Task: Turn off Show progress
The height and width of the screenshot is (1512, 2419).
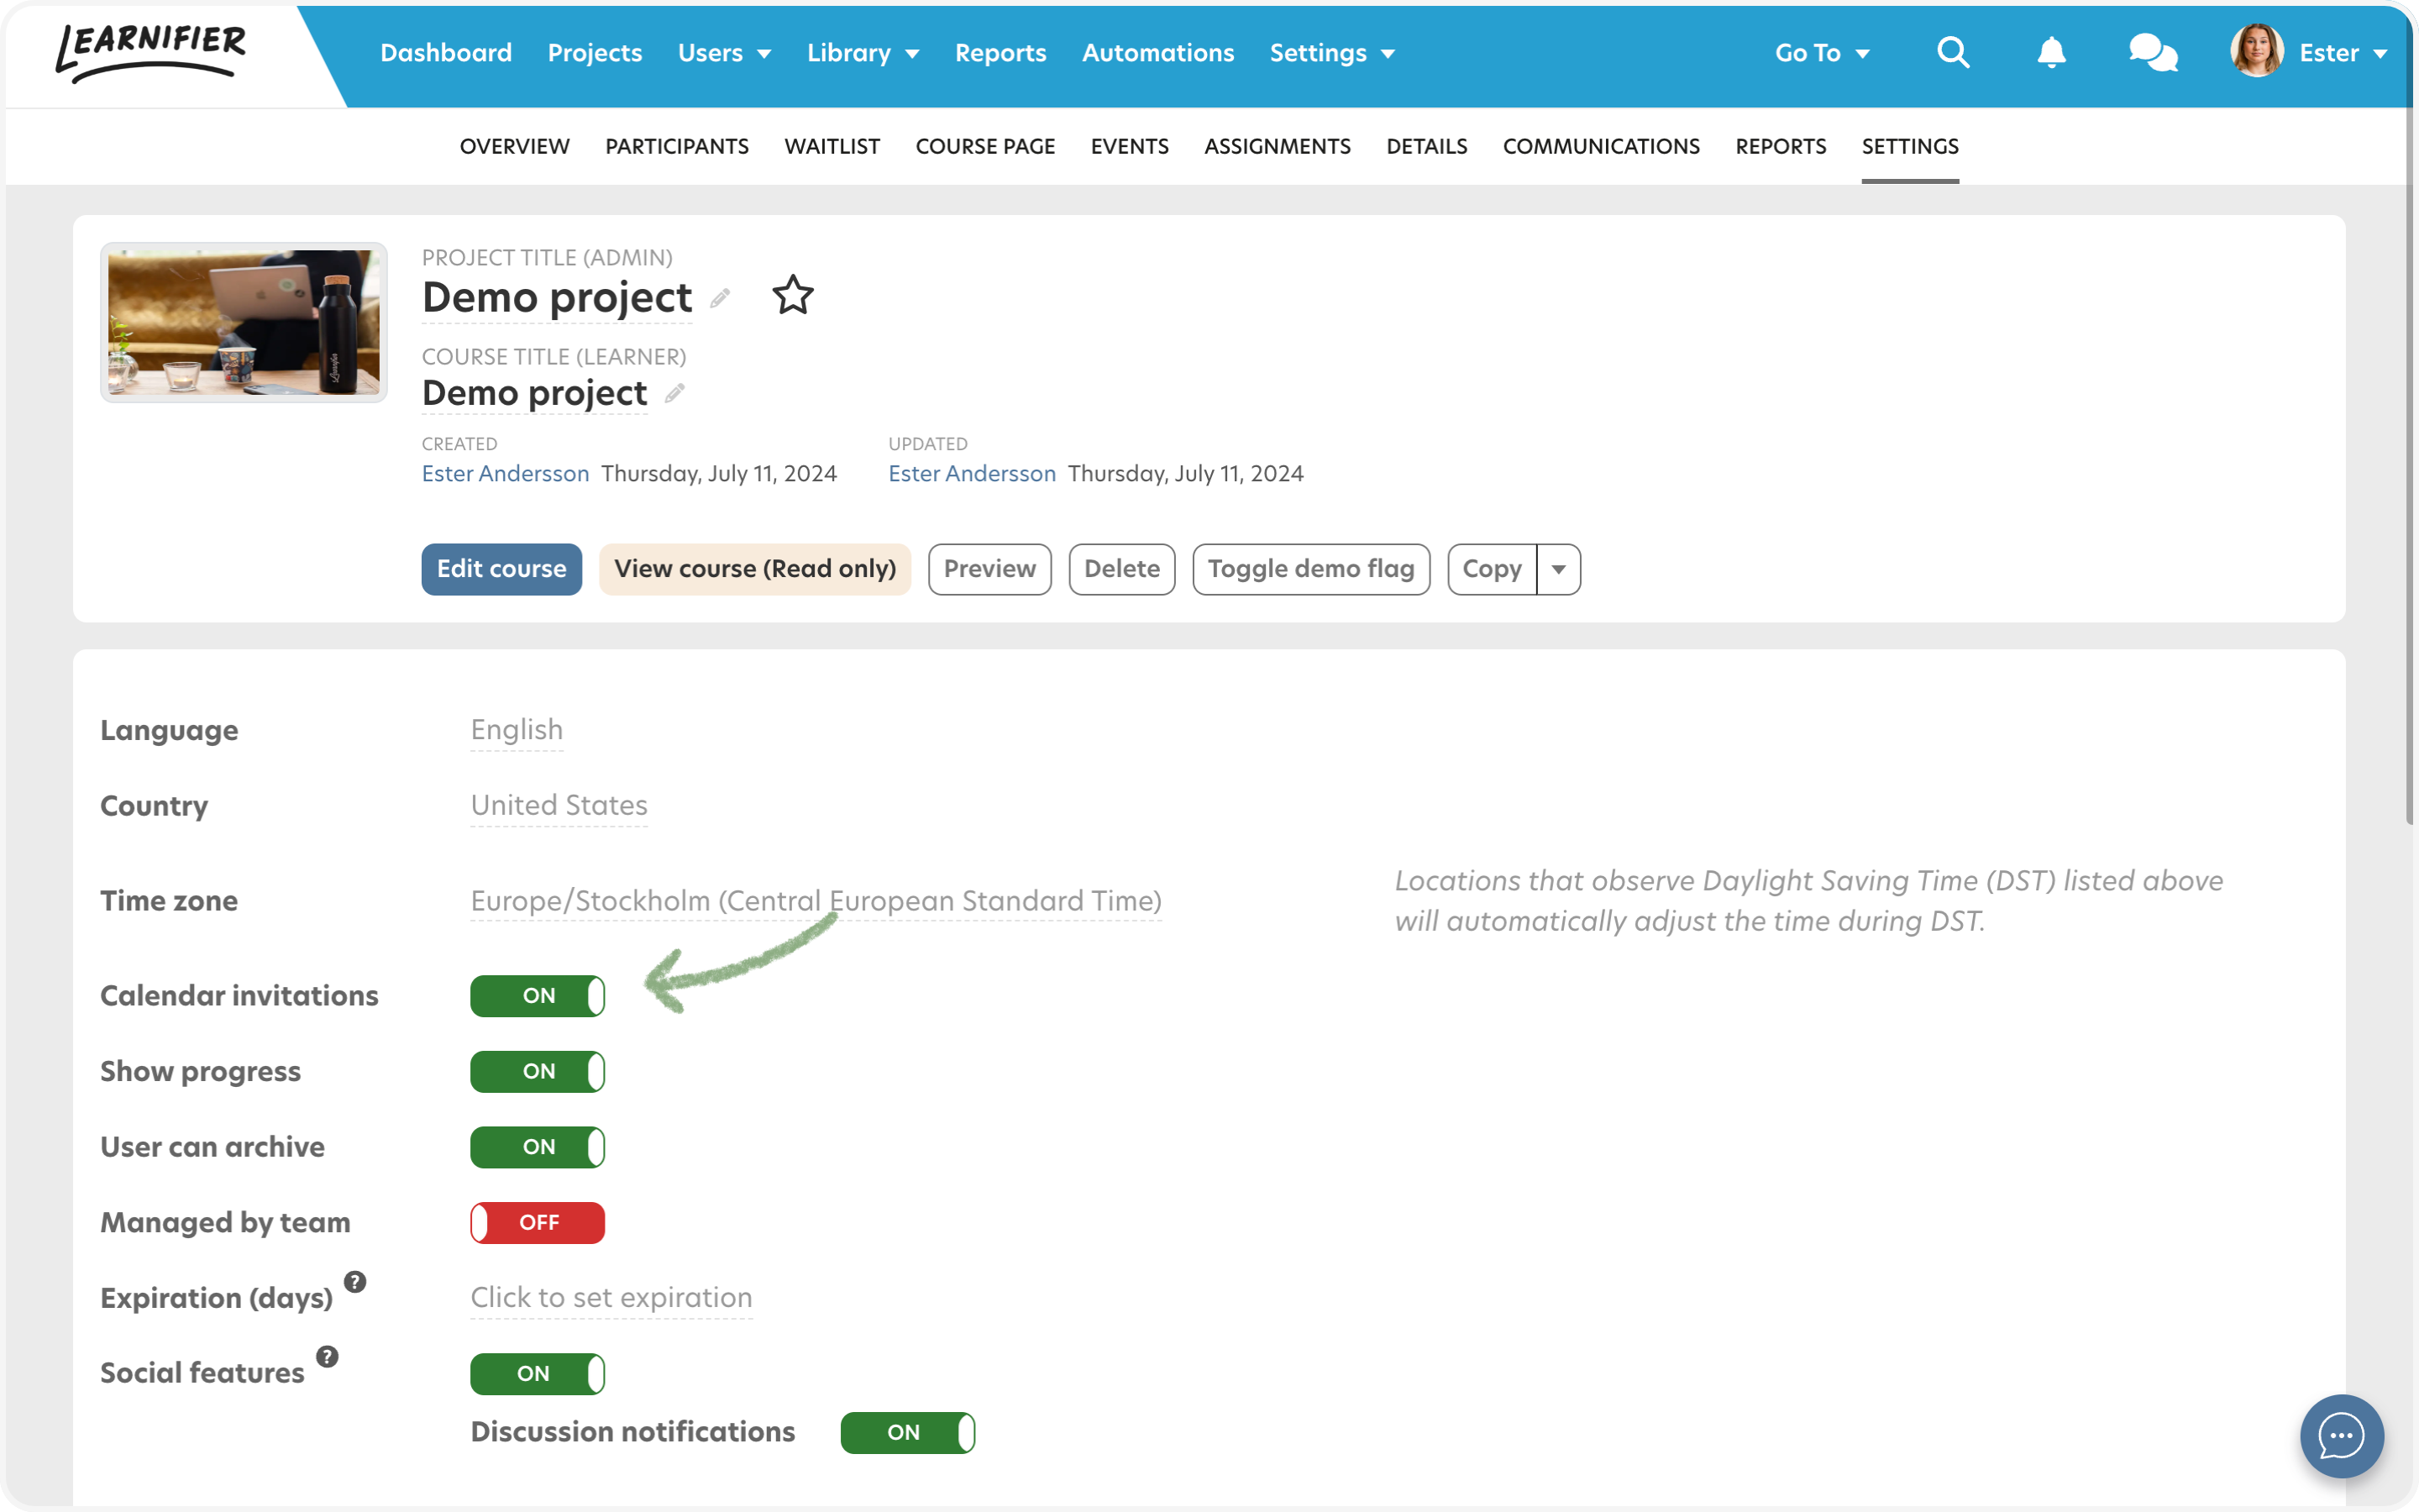Action: click(x=538, y=1071)
